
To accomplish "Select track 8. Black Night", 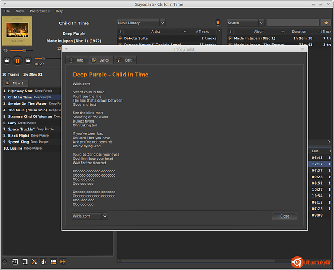I will pos(32,136).
